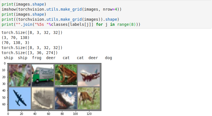
Task: Select output line (3, 70, 138)
Action: [x=15, y=38]
